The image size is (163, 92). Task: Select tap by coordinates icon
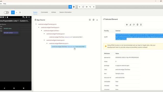[20, 13]
